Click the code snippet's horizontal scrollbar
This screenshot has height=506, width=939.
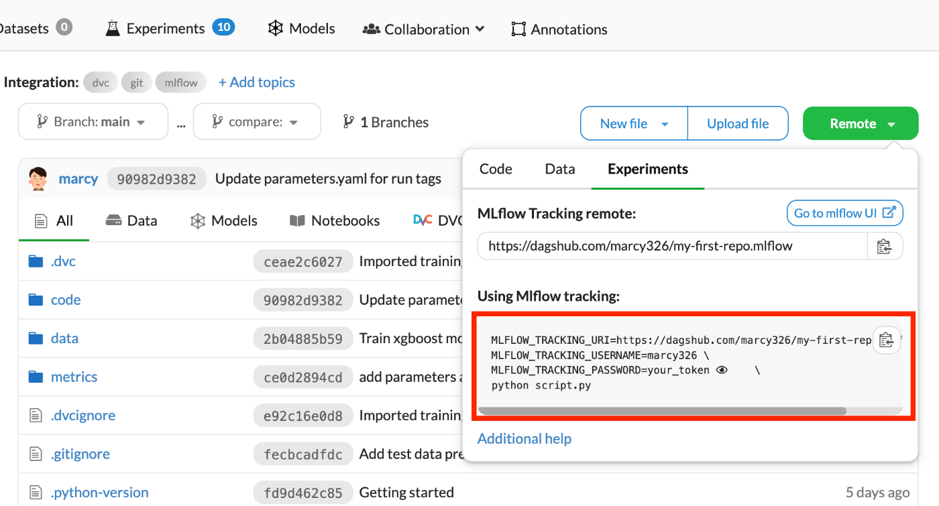662,411
